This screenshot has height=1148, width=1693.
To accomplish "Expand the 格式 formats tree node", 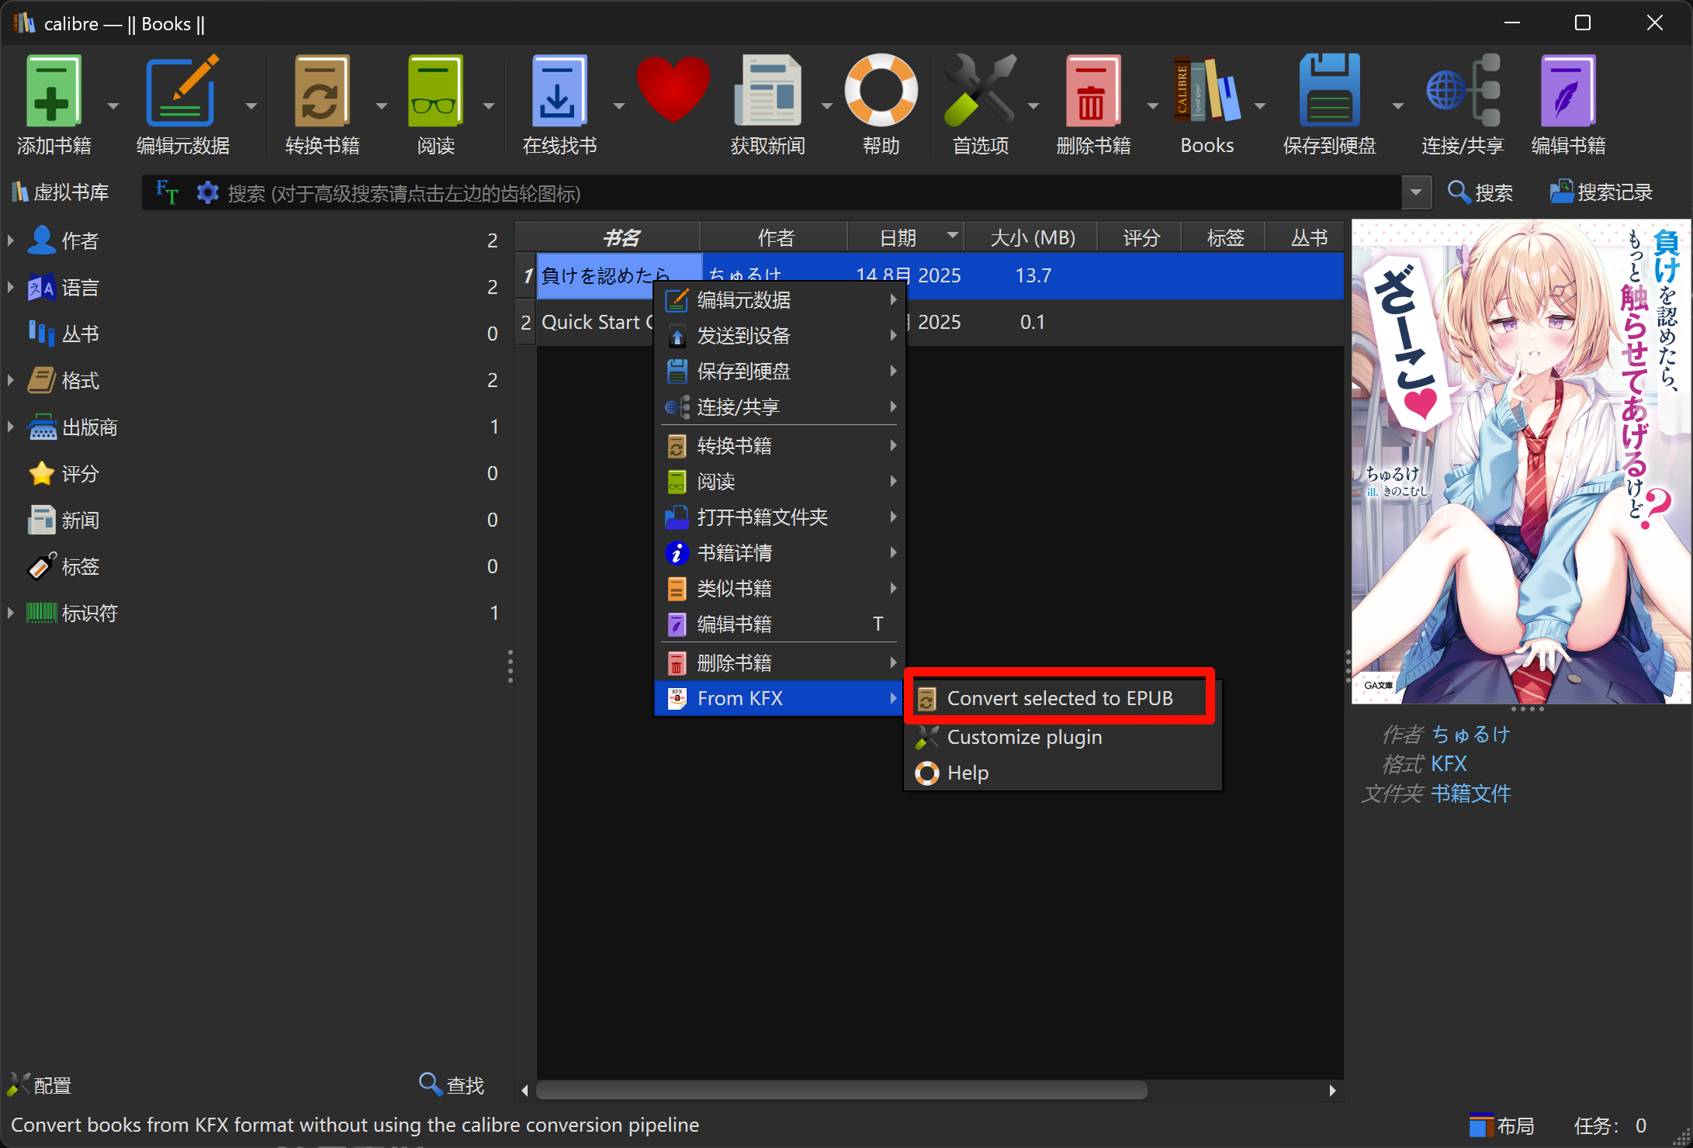I will pyautogui.click(x=11, y=380).
